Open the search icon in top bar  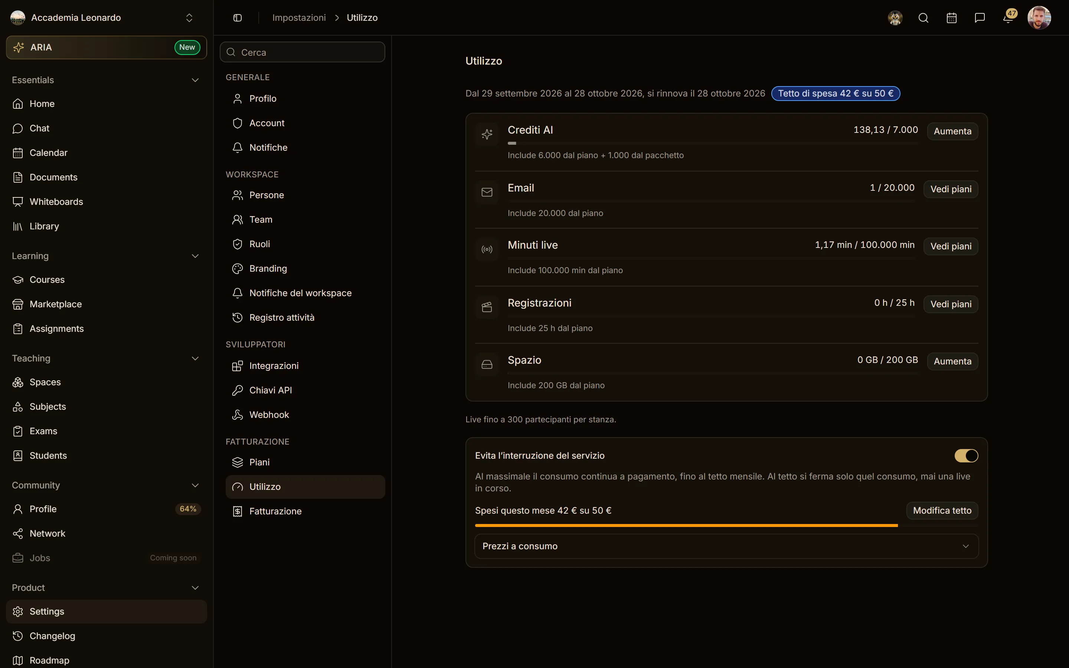tap(923, 18)
